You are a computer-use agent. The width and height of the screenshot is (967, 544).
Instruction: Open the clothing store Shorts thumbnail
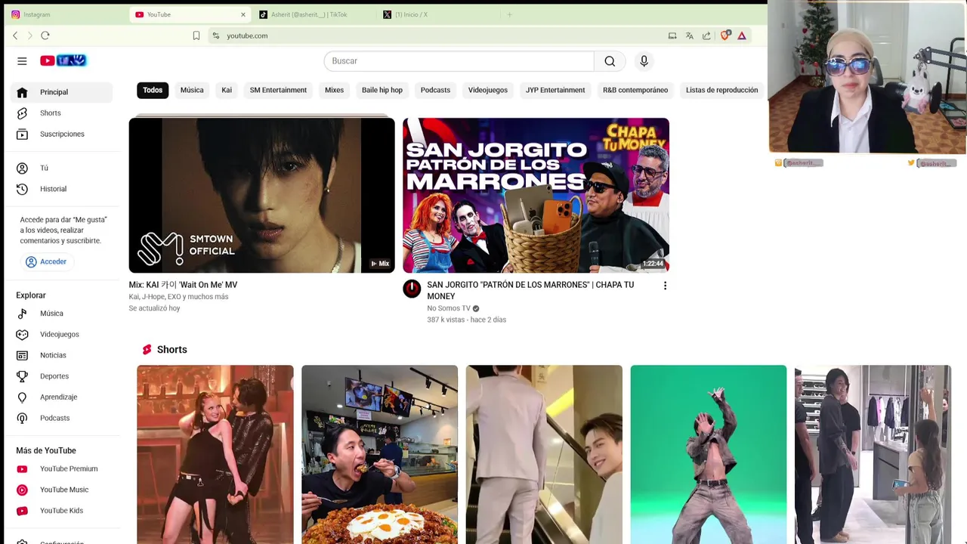pos(873,455)
